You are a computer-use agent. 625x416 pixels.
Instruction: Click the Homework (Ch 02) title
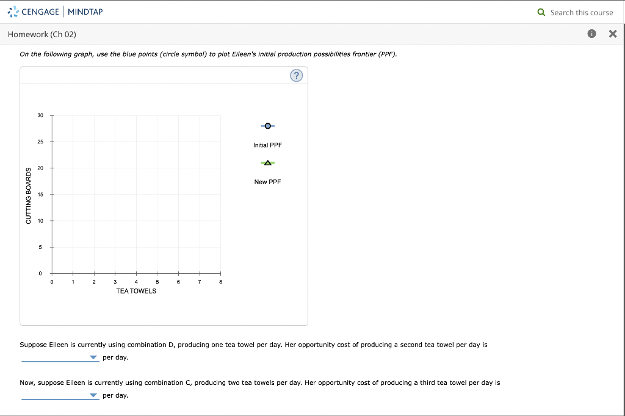[42, 34]
